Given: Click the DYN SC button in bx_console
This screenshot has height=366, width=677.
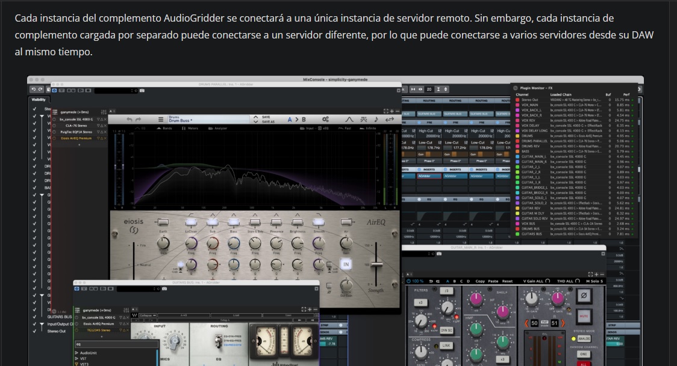Looking at the screenshot, I should point(446,331).
